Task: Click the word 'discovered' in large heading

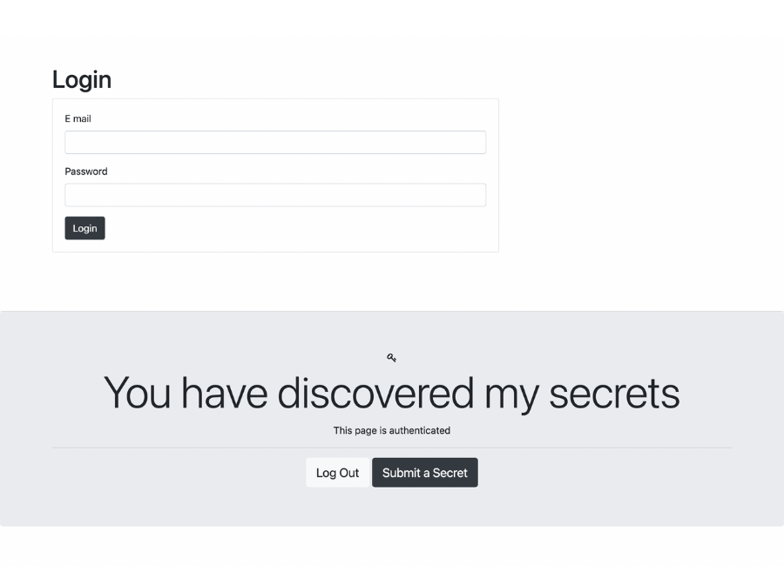Action: [375, 394]
